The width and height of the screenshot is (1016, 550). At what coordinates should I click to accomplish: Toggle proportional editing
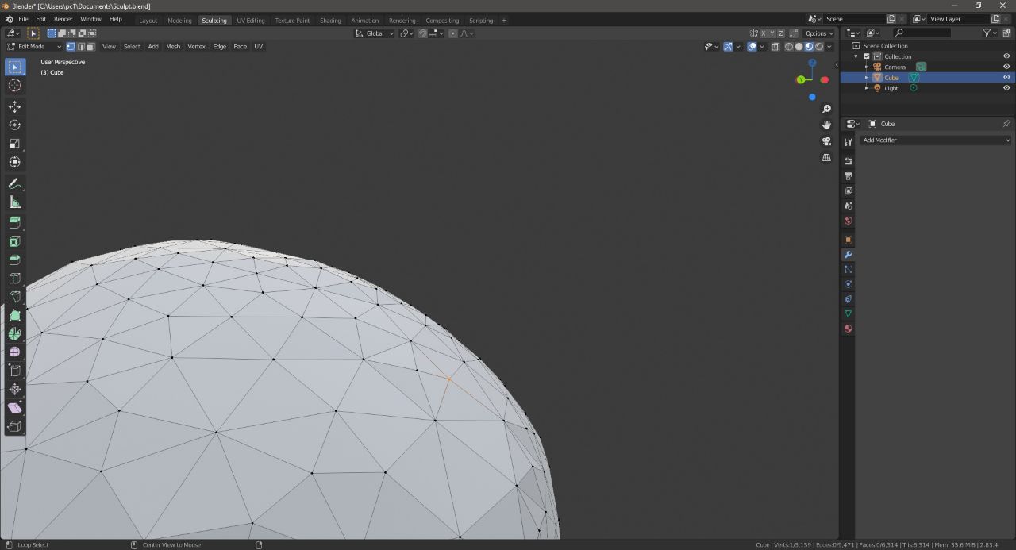tap(452, 33)
